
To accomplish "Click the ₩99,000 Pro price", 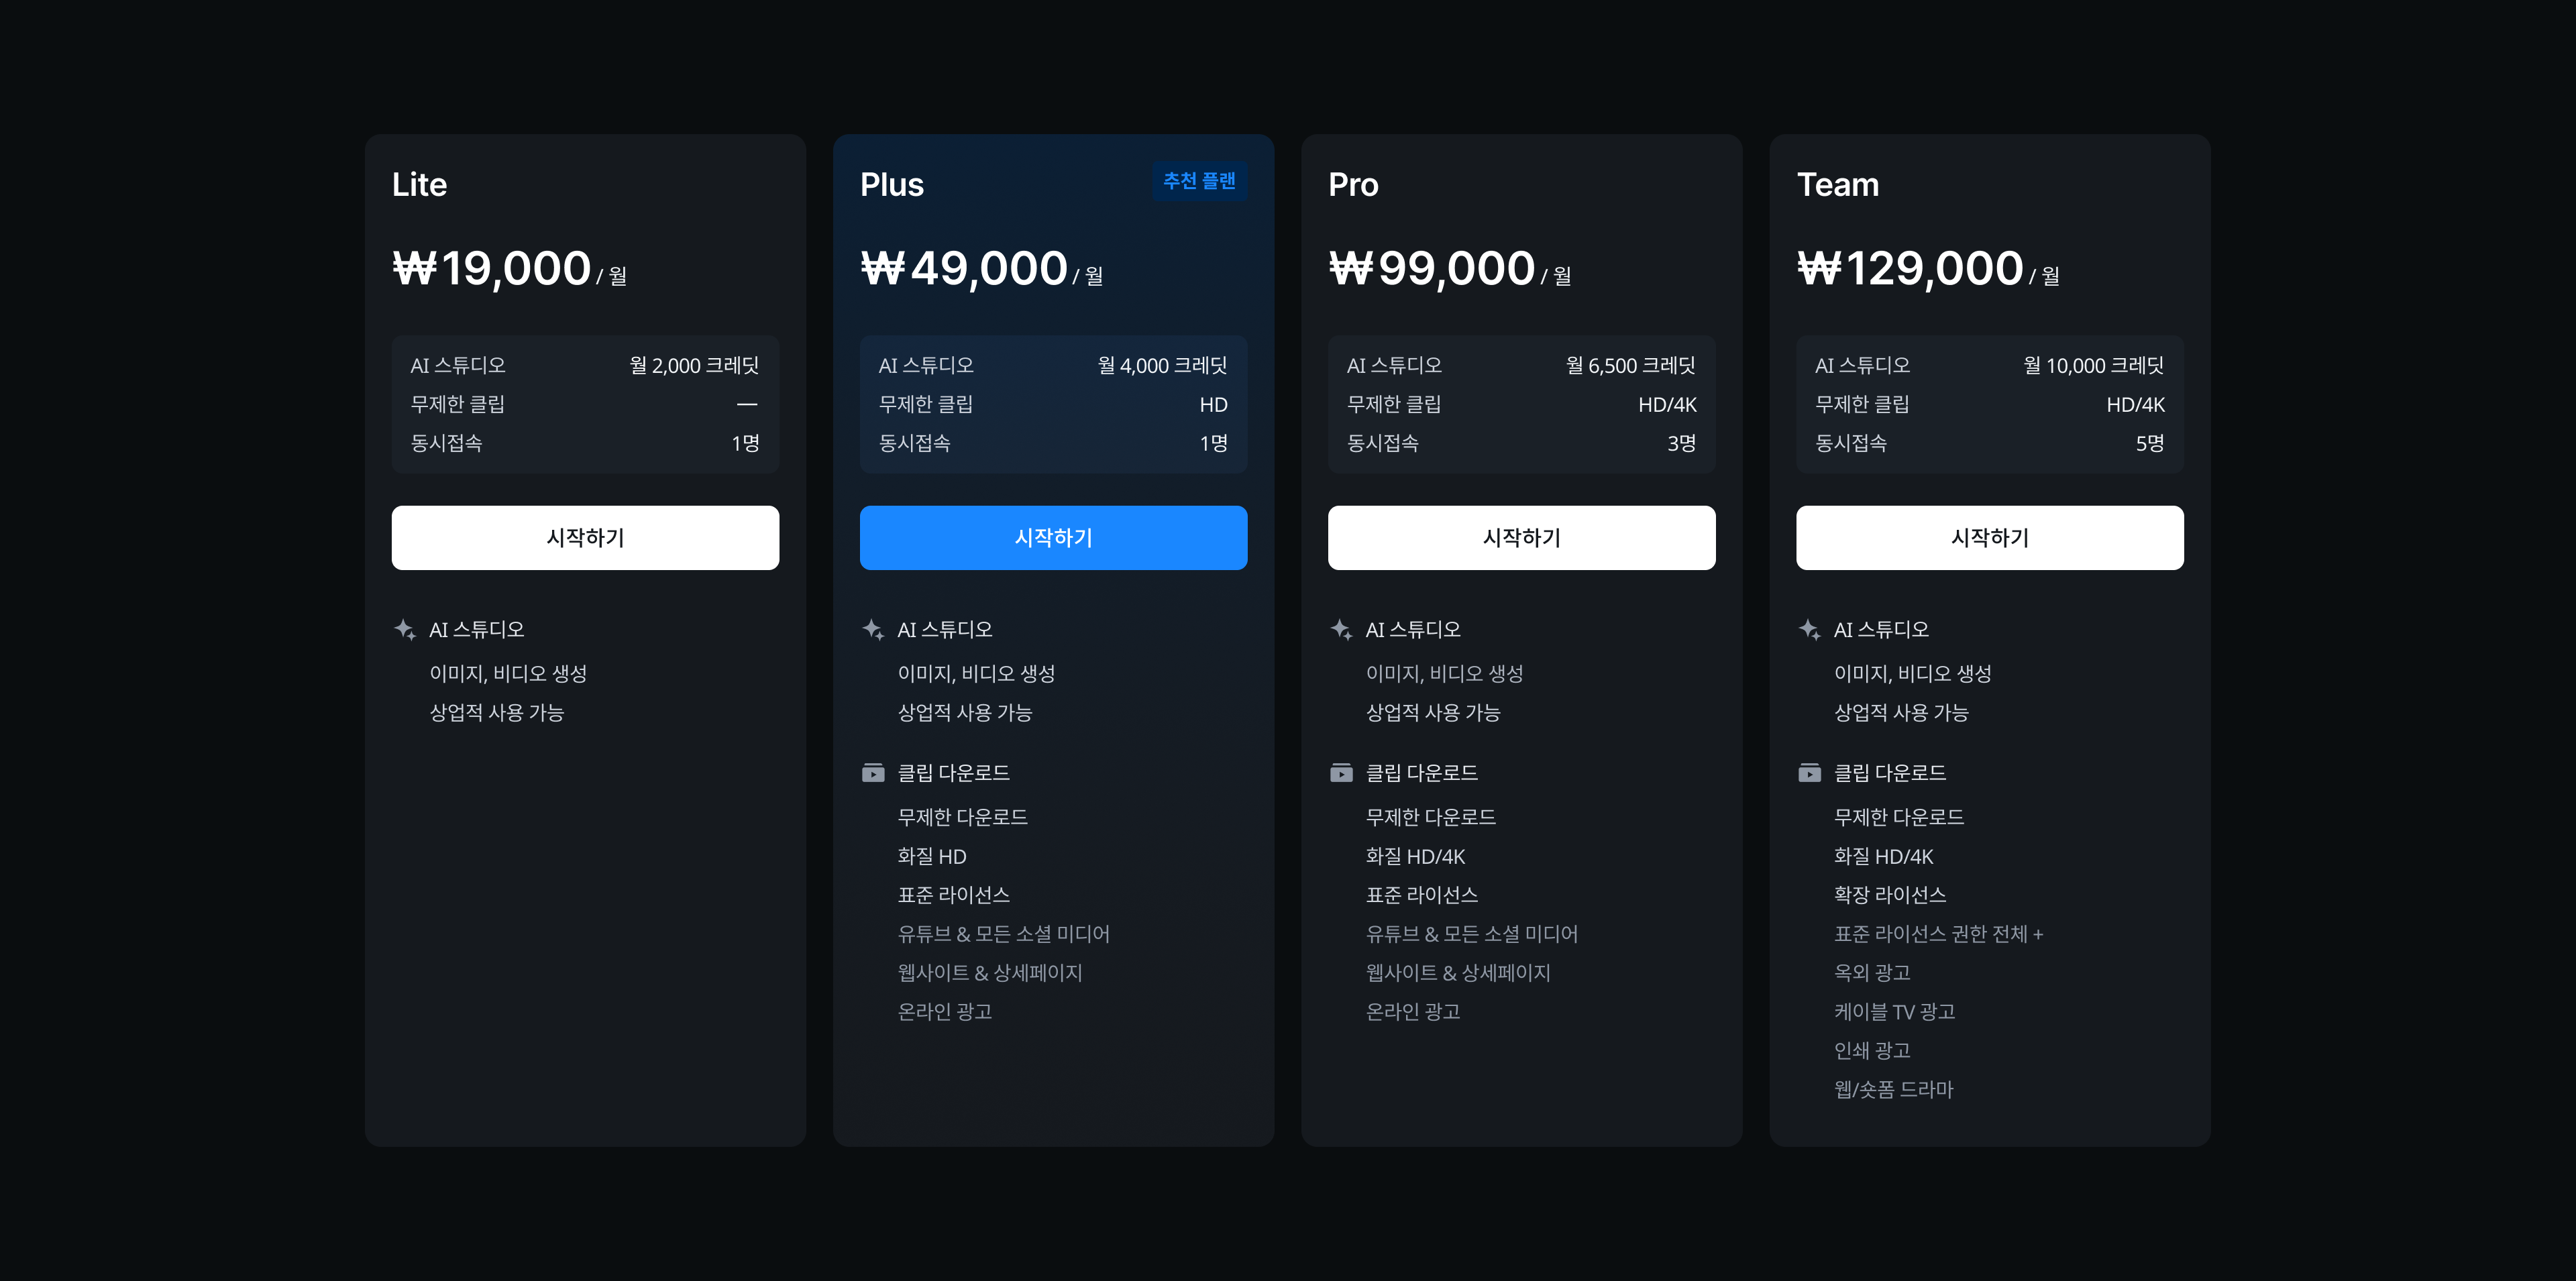I will point(1431,268).
